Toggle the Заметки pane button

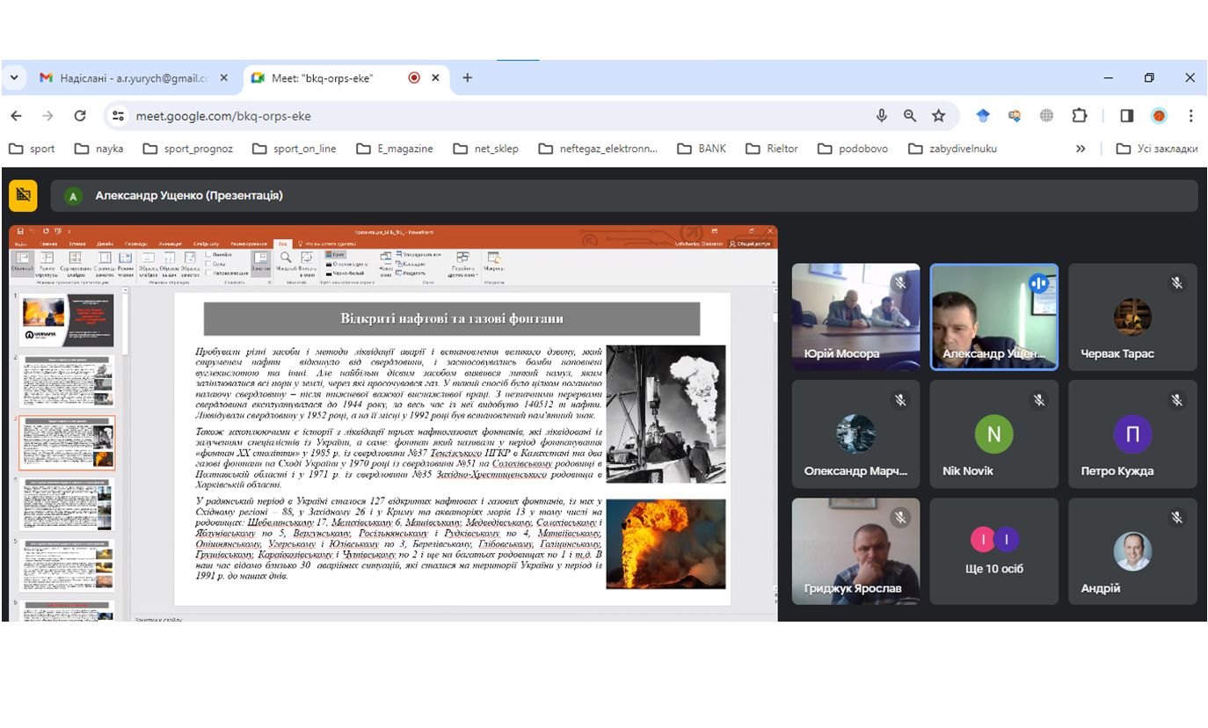coord(261,263)
